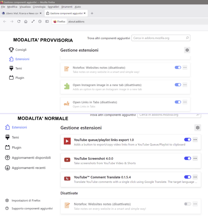Open the Segnalibri menu
The image size is (208, 218).
click(53, 7)
